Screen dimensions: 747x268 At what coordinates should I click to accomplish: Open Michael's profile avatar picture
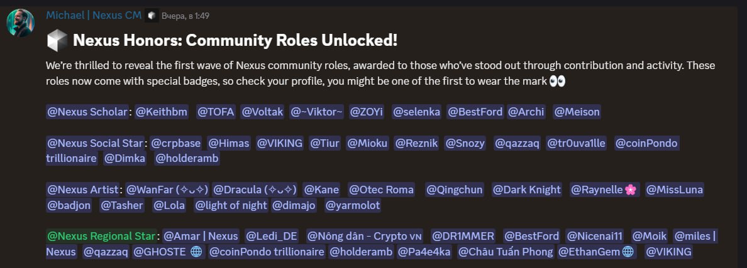pos(20,23)
